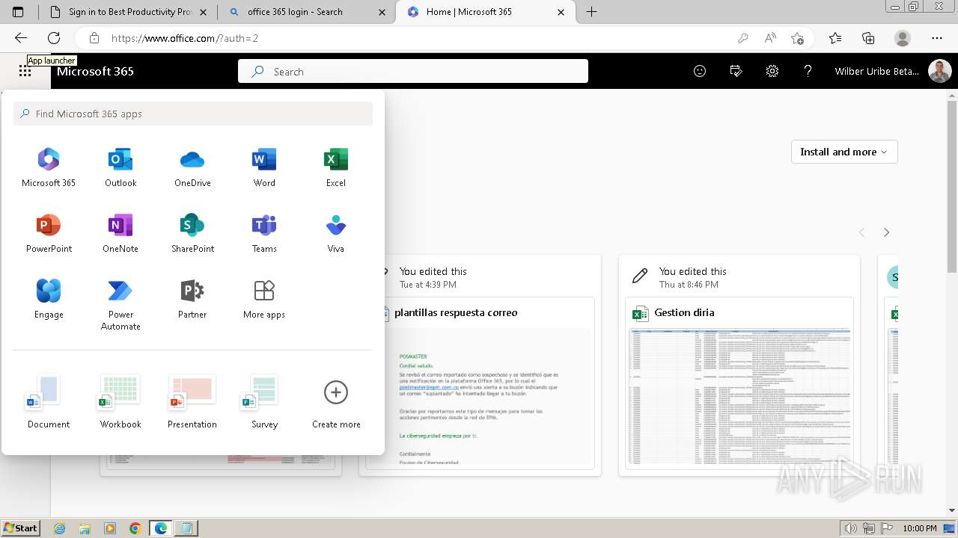This screenshot has width=958, height=538.
Task: Go to previous recommended files page
Action: (861, 232)
